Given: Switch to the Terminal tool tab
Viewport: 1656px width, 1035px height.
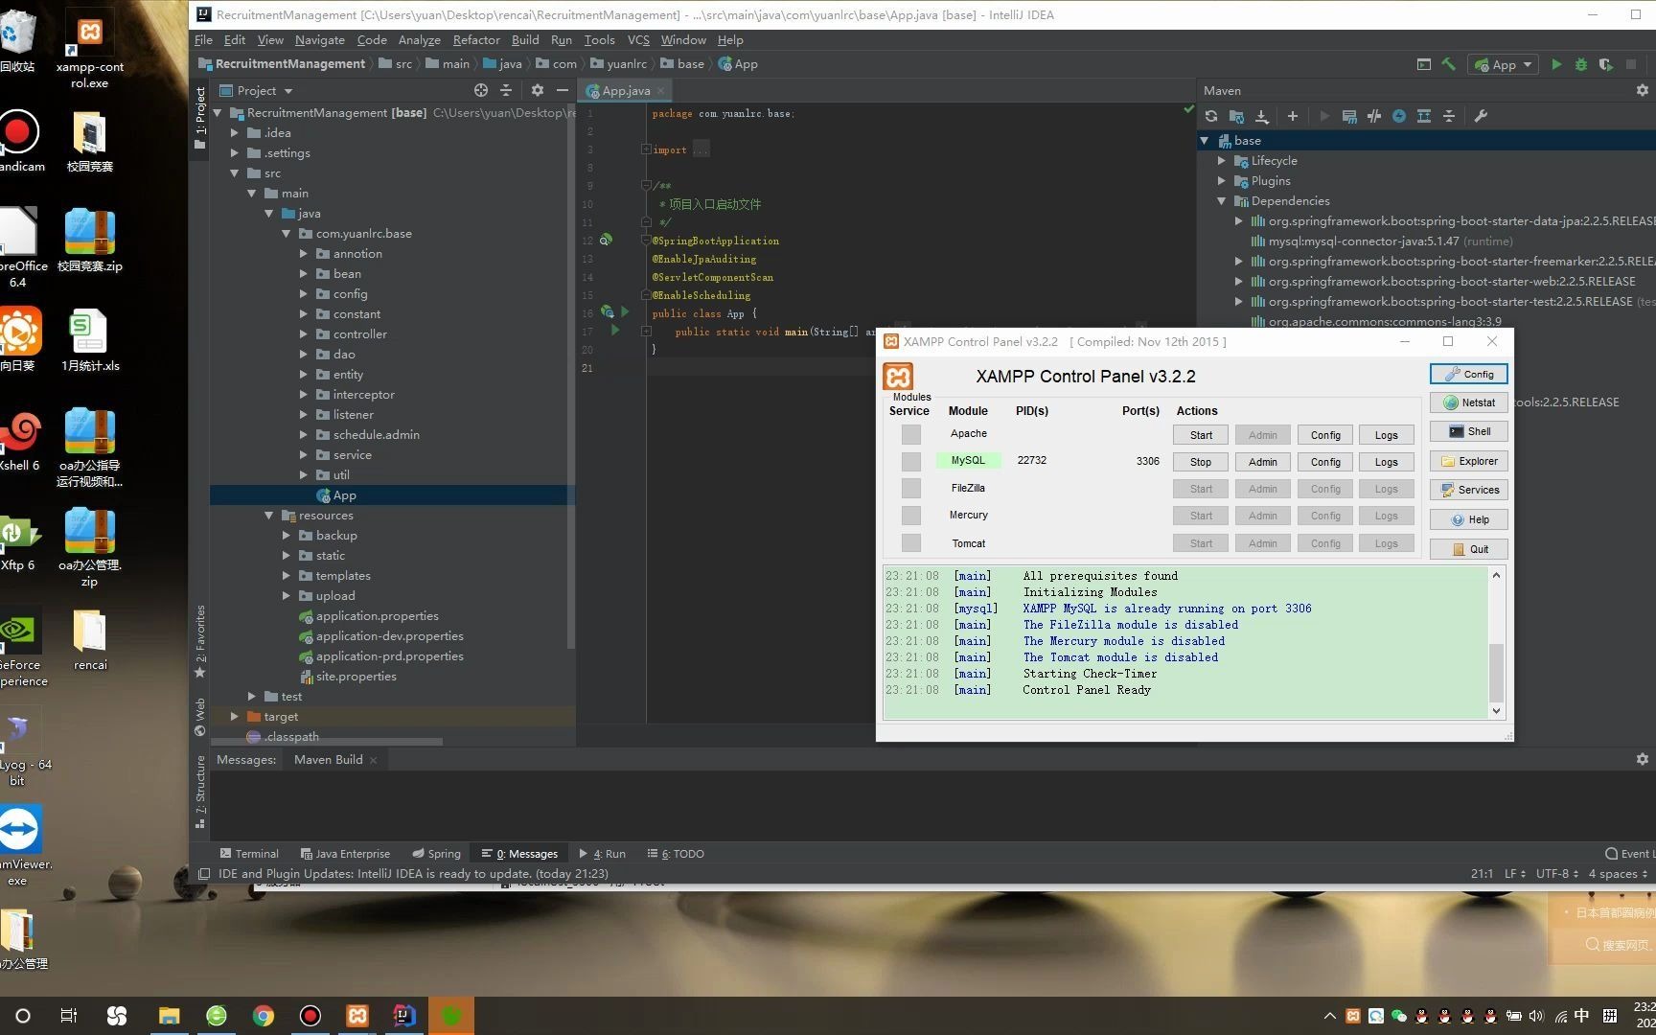Looking at the screenshot, I should tap(249, 853).
